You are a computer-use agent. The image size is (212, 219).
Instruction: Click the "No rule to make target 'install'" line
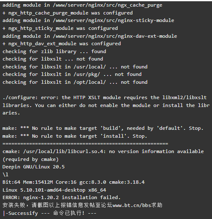click(x=75, y=136)
